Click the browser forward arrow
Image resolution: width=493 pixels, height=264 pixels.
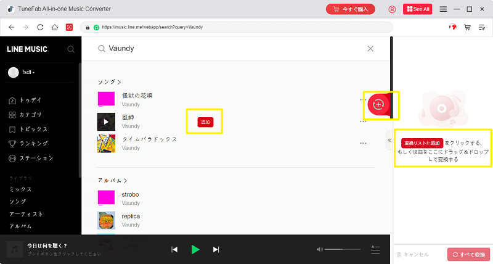26,27
